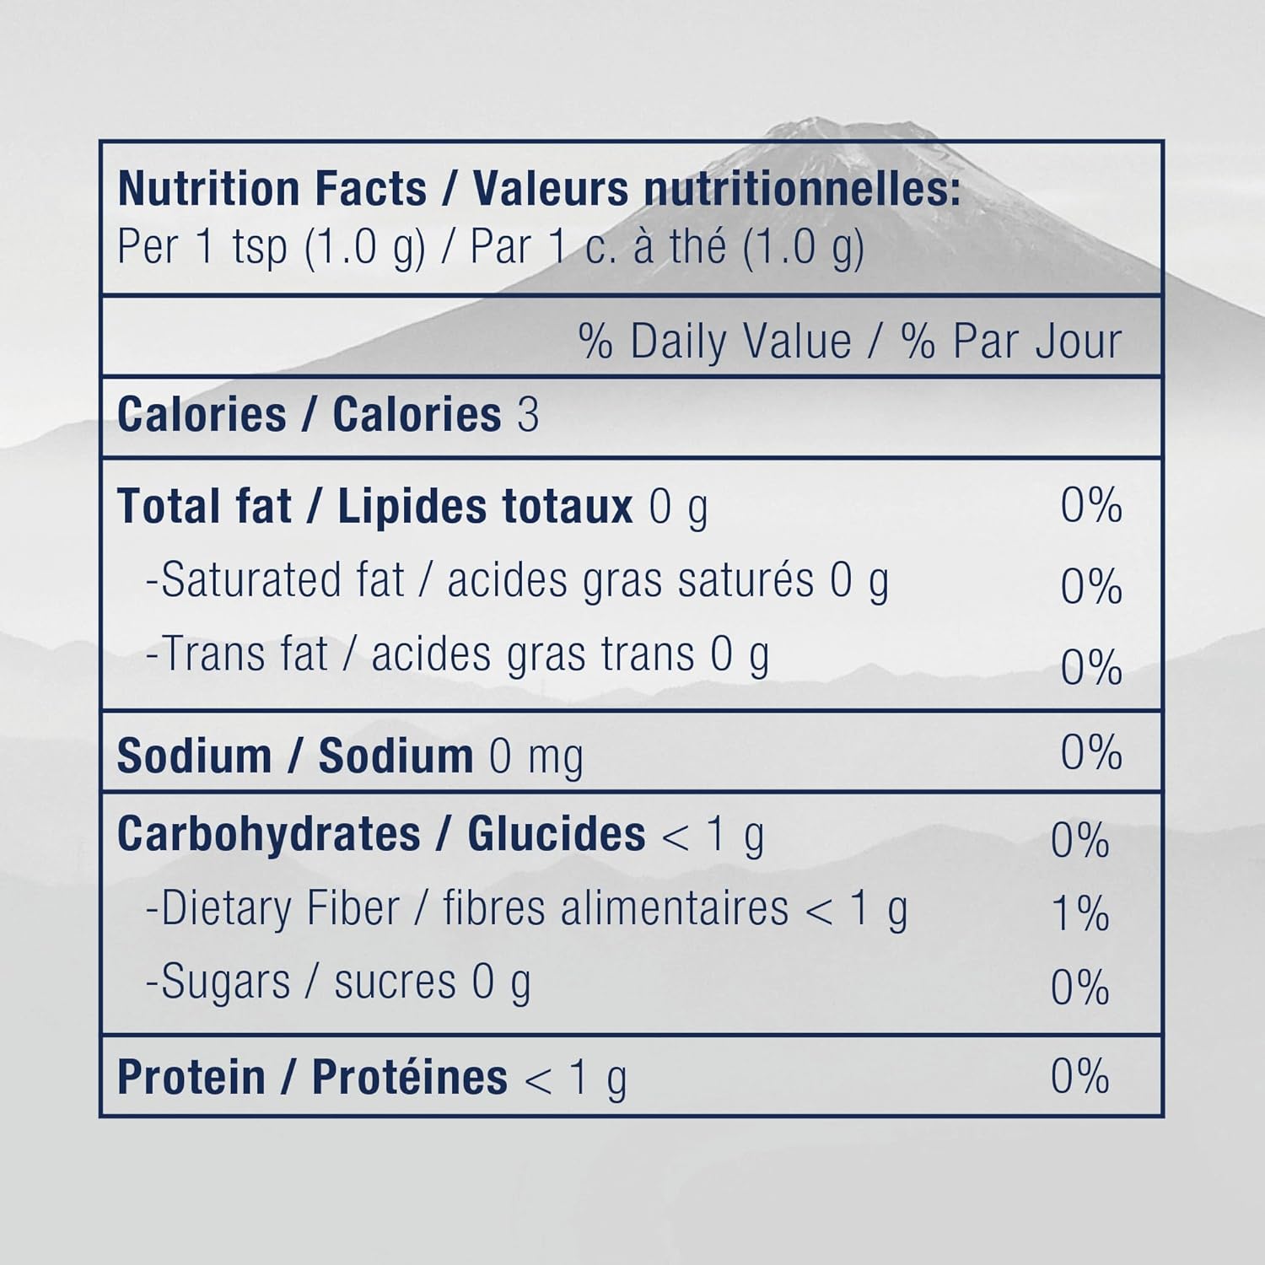
Task: Click the Nutrition Facts heading text
Action: click(x=539, y=188)
